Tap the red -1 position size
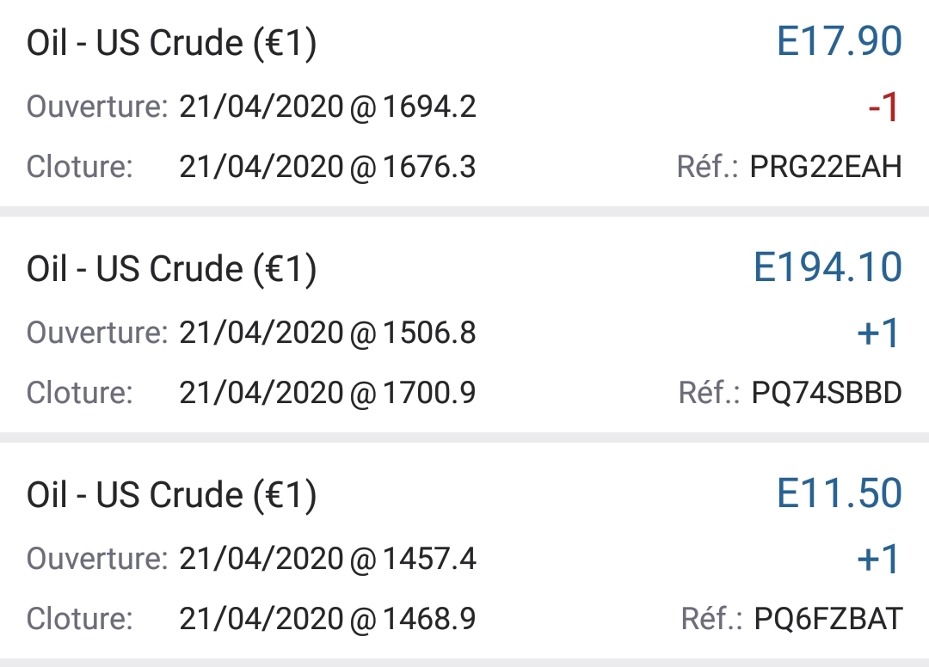929x667 pixels. [883, 108]
